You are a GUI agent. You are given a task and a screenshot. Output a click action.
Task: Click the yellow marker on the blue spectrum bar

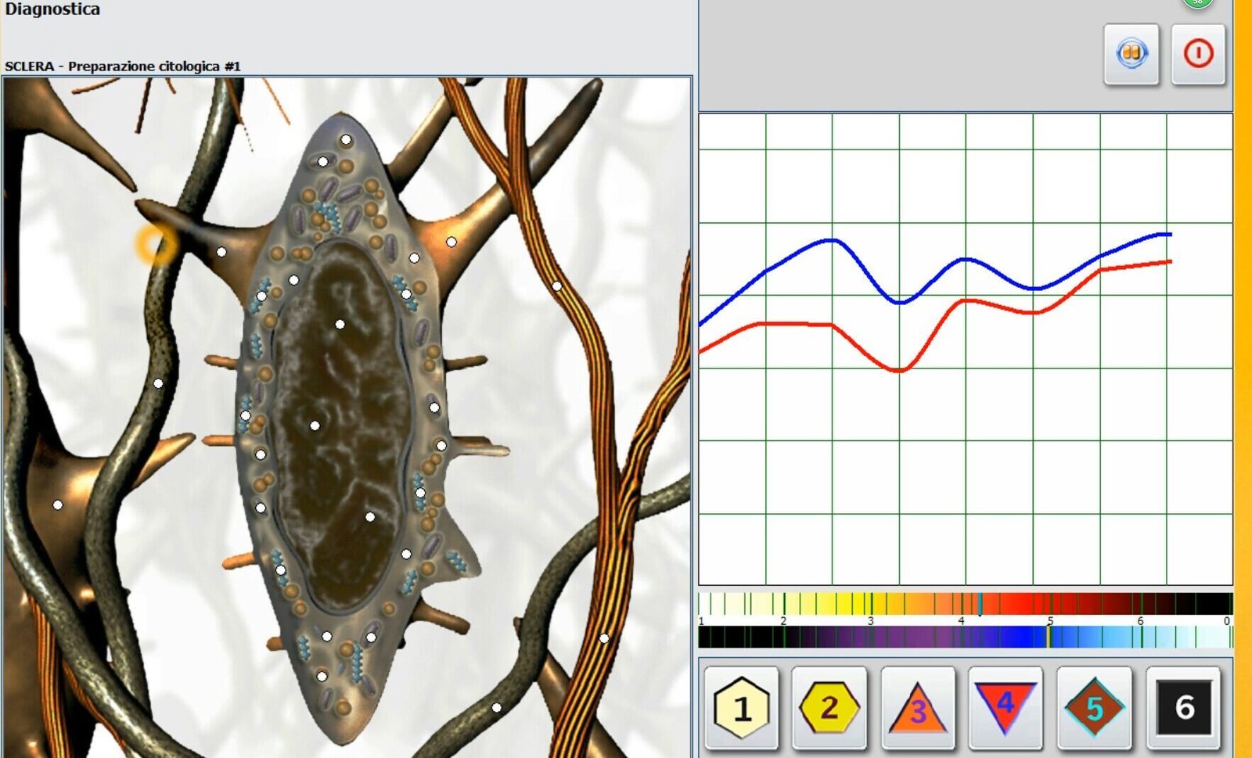pyautogui.click(x=1049, y=637)
